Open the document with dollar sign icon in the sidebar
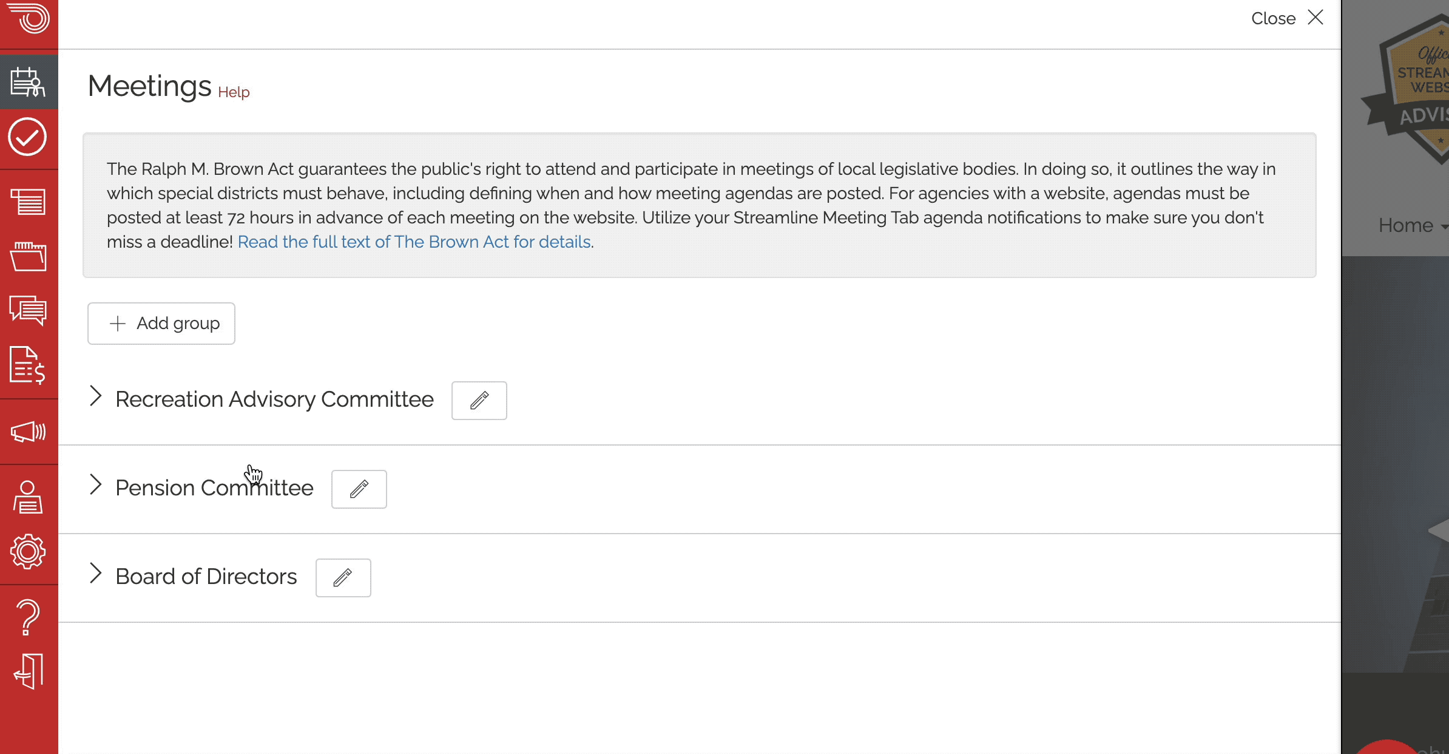Screen dimensions: 1449x754 click(28, 365)
